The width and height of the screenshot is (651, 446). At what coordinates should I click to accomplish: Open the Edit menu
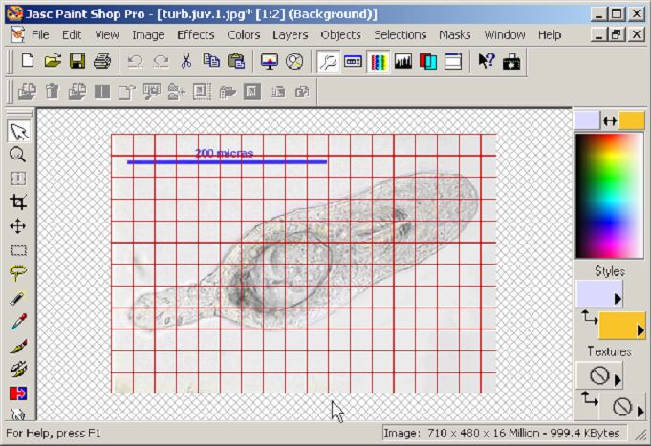tap(72, 34)
